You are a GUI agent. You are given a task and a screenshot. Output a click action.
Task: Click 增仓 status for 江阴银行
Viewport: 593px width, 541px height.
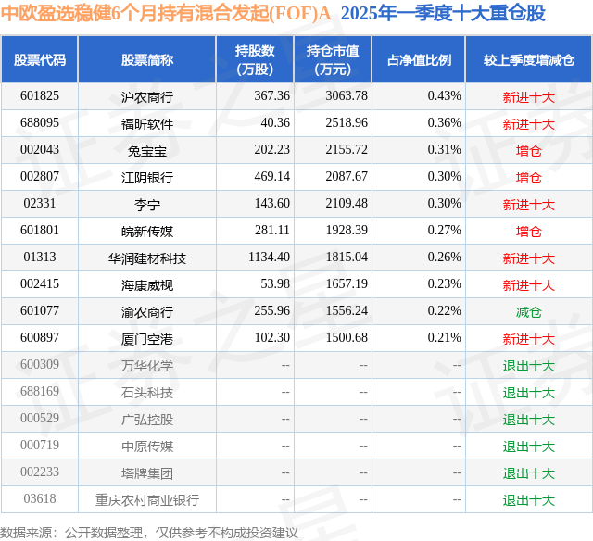(x=529, y=178)
